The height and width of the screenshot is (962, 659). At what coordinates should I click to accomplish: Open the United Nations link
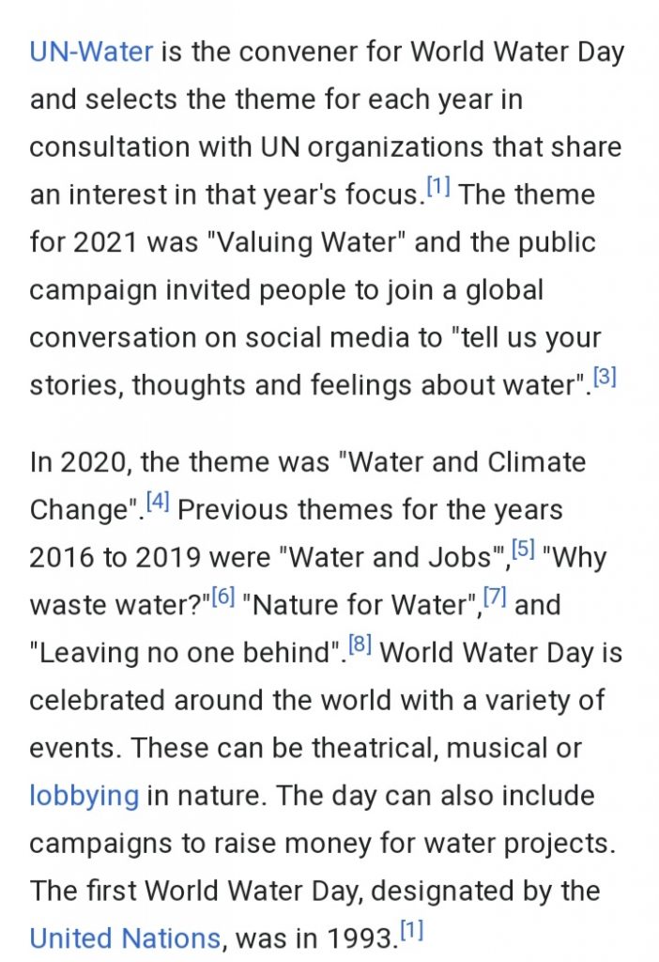tap(125, 938)
